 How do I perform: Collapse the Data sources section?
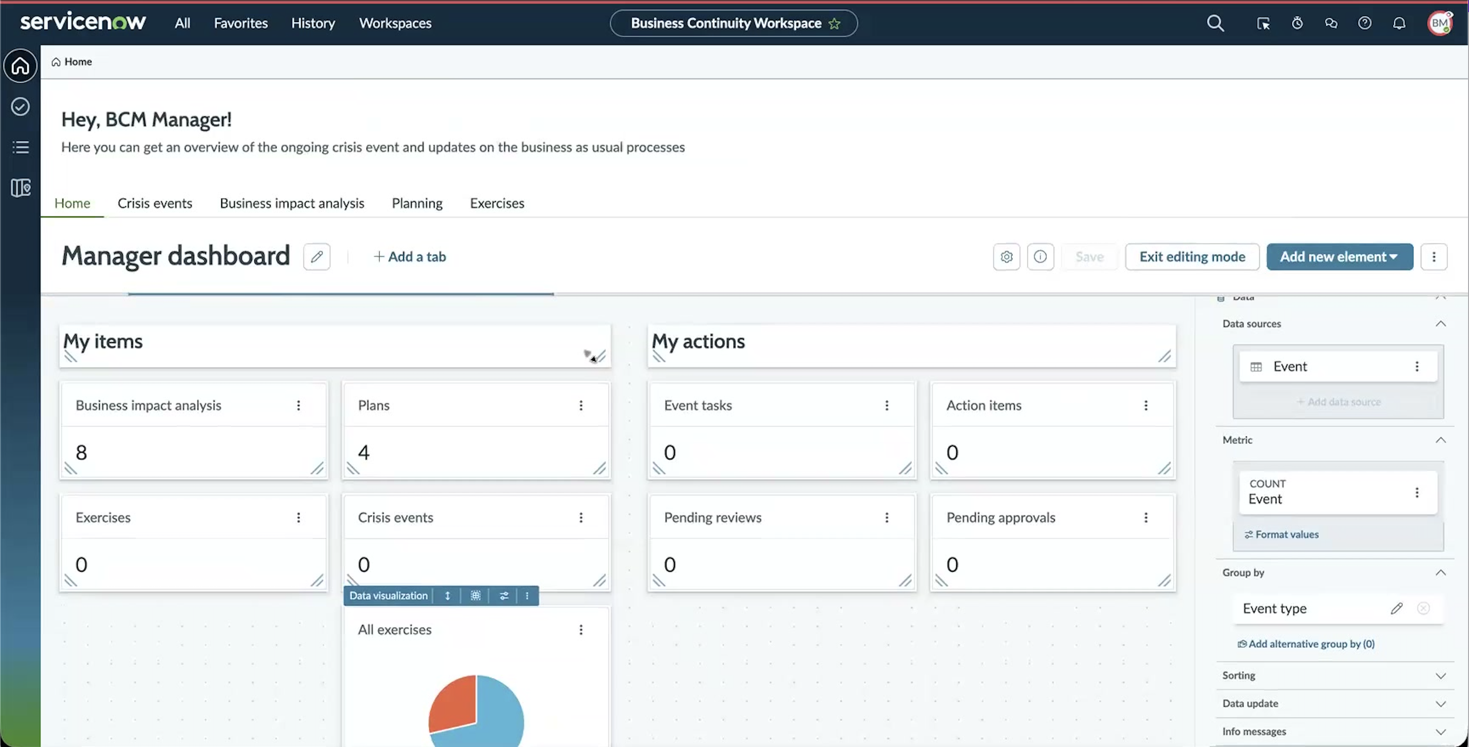tap(1440, 324)
